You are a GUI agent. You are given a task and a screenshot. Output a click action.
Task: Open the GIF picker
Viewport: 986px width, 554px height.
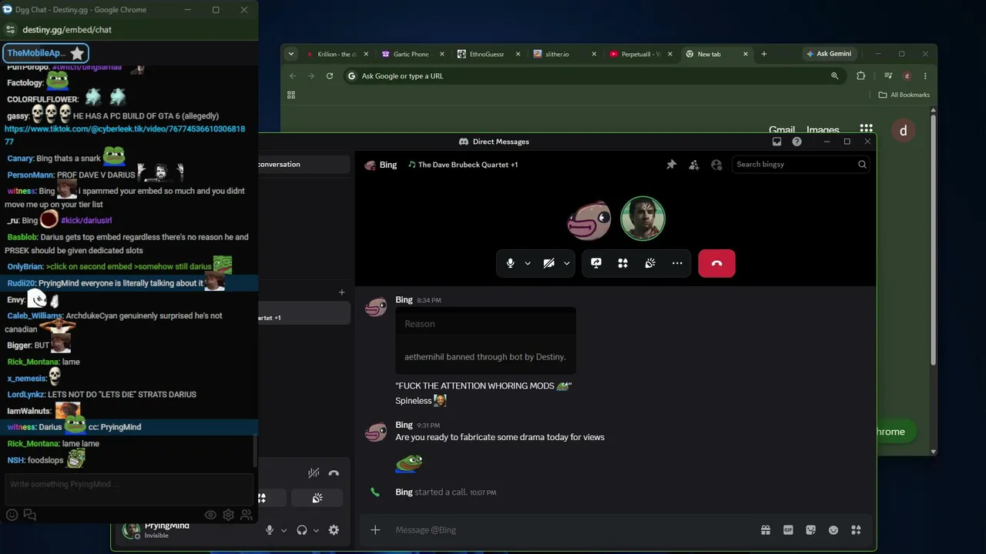tap(788, 530)
